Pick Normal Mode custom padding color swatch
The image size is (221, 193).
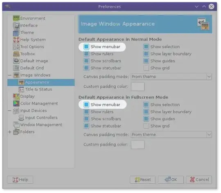click(x=138, y=86)
